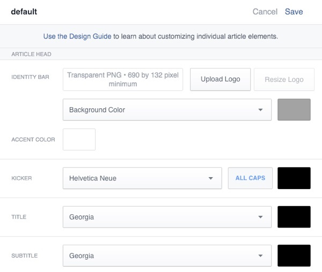Click the ACCENT COLOR row label
Viewport: 322px width, 272px height.
[33, 140]
